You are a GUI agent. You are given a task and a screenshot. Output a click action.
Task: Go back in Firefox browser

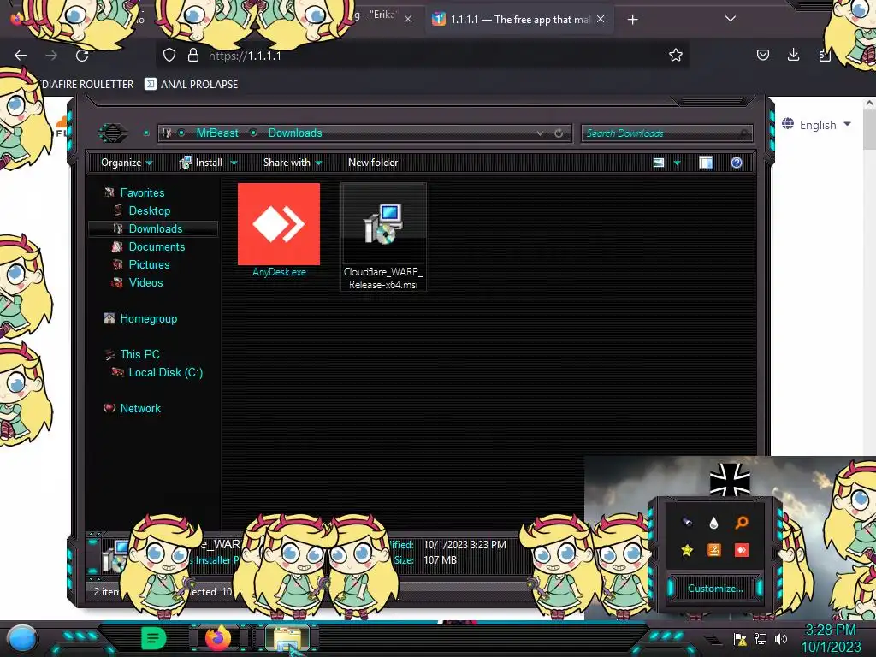coord(21,56)
